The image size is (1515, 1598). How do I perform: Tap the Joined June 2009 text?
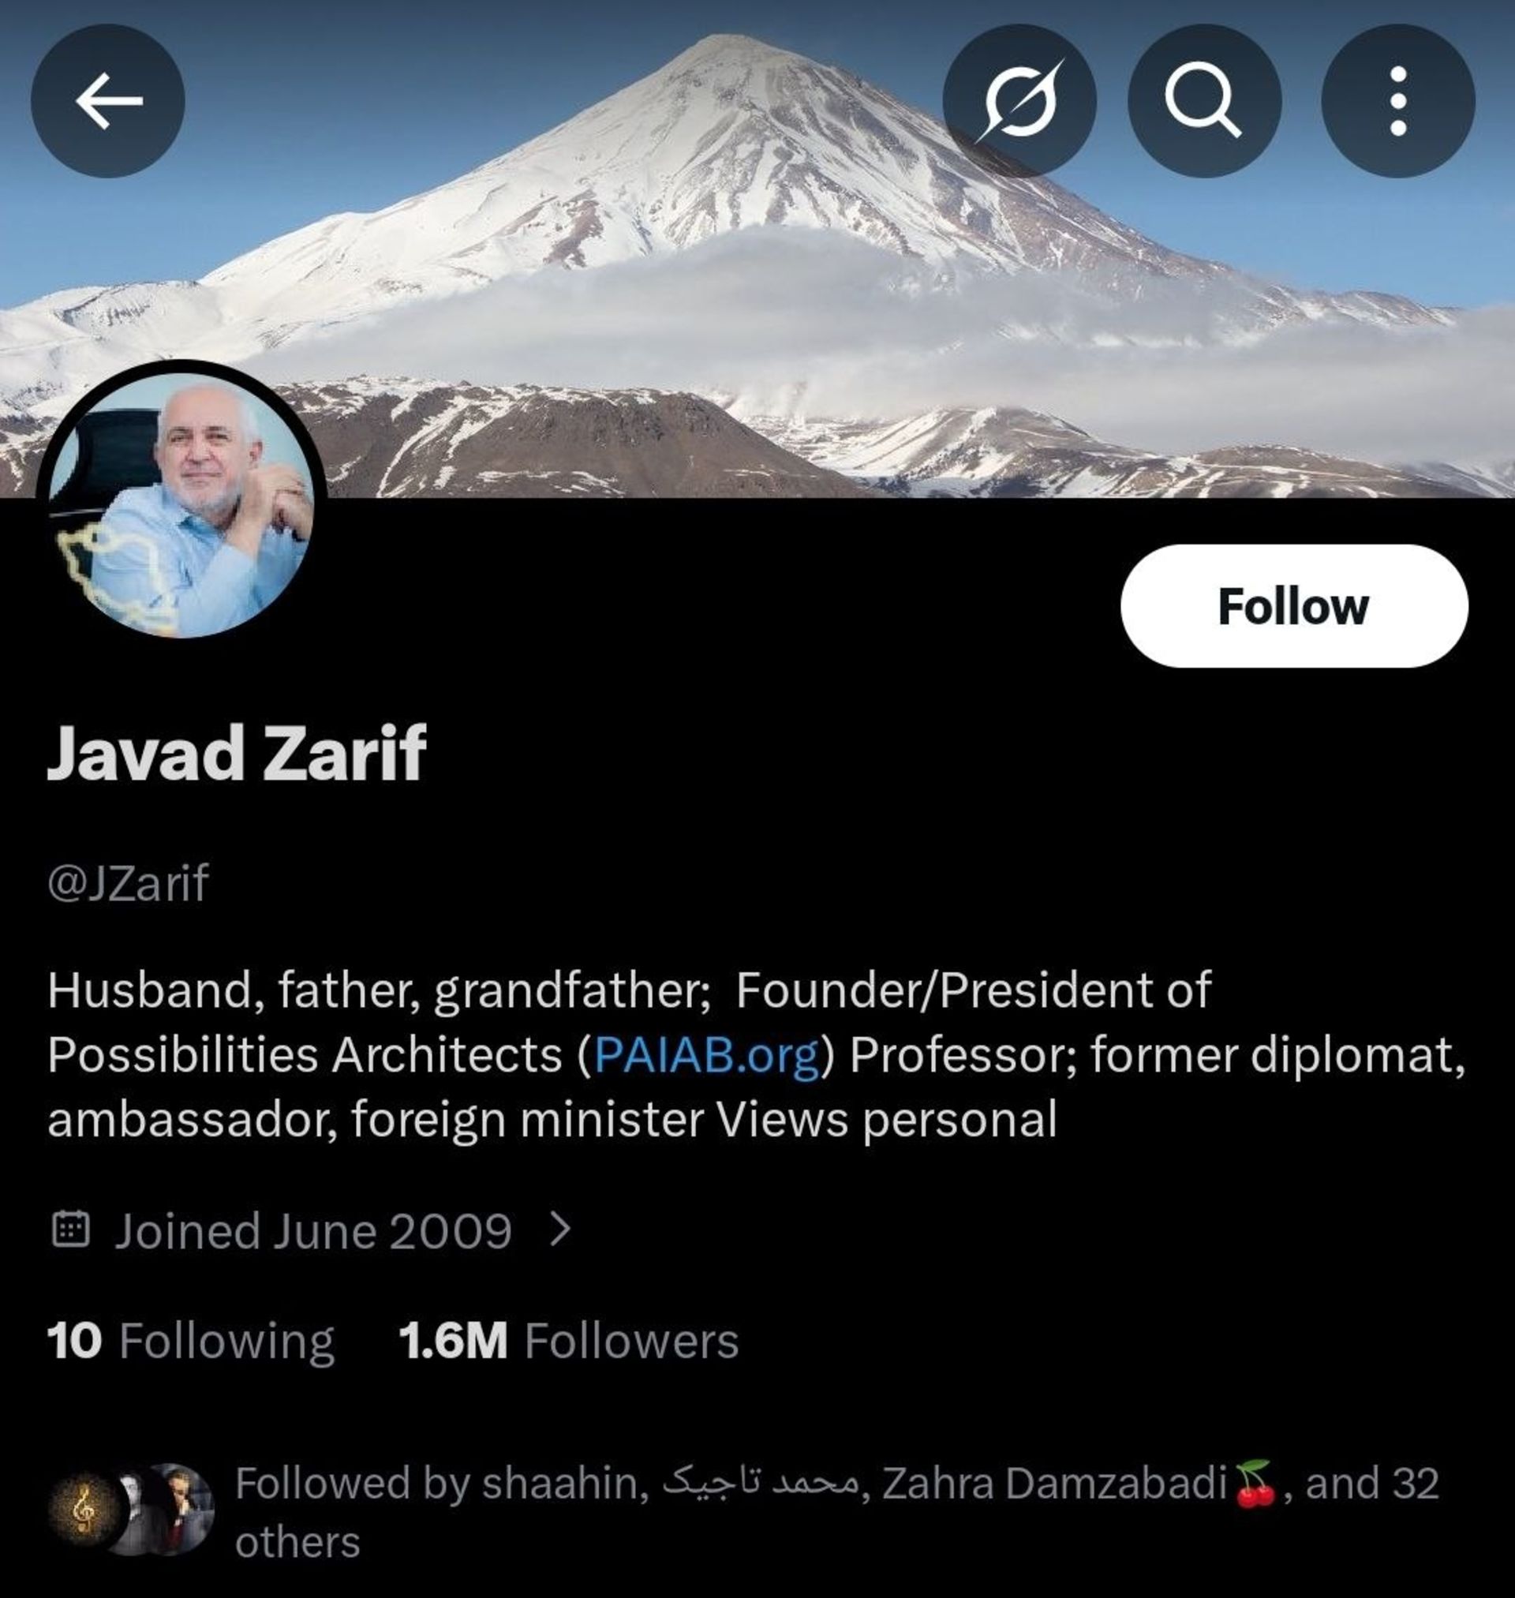(x=313, y=1230)
